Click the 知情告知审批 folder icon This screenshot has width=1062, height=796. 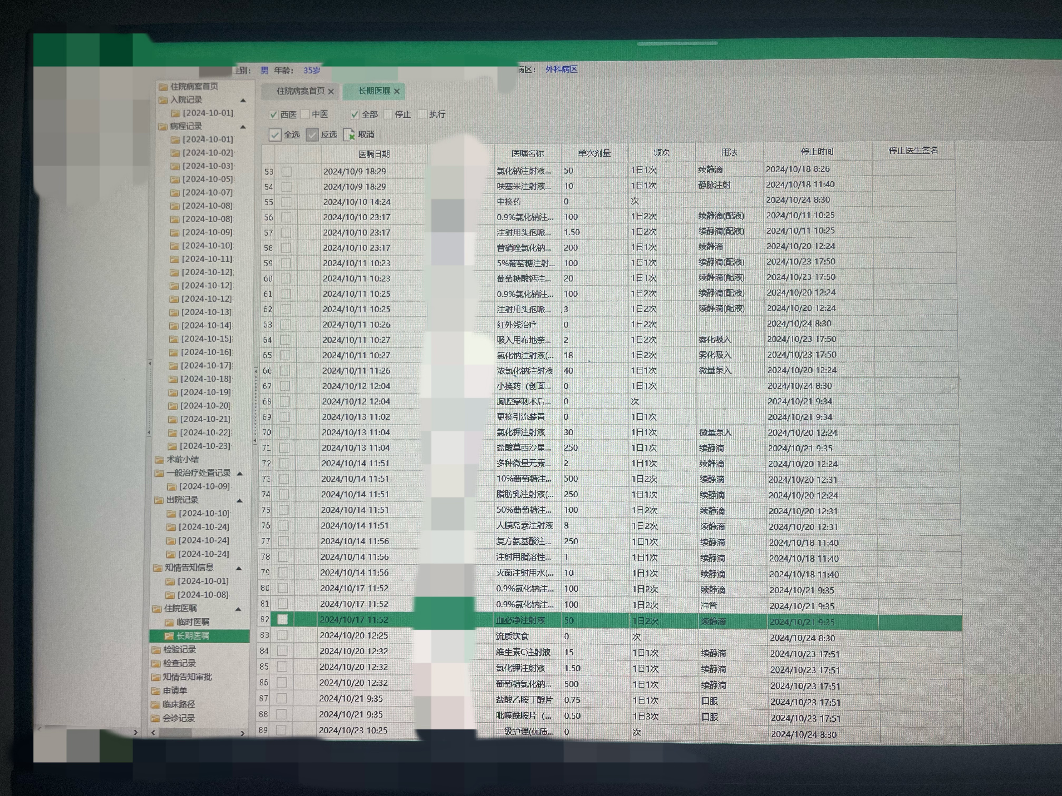[x=156, y=677]
